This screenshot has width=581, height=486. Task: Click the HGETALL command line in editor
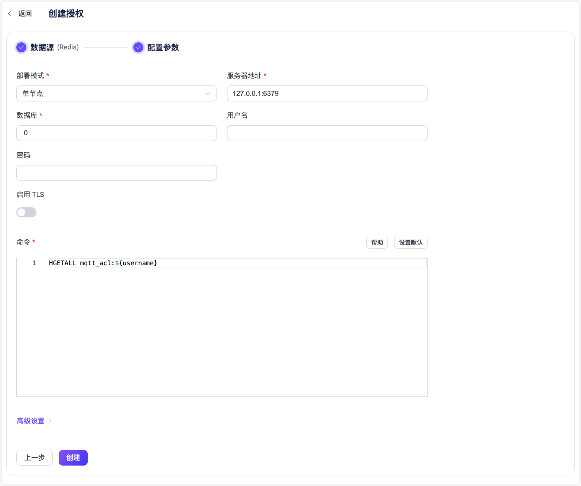103,263
